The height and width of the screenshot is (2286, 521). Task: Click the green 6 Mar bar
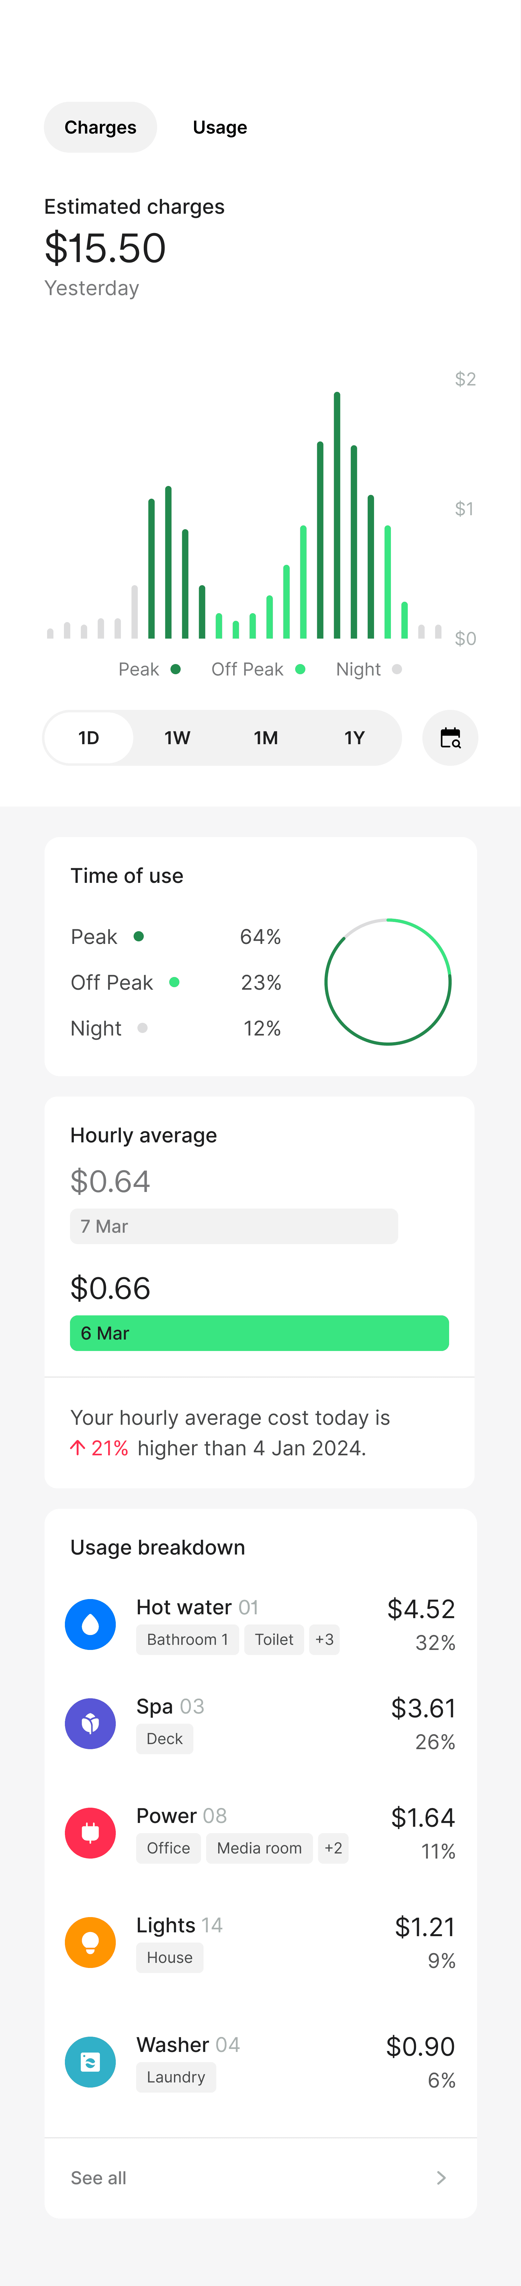pyautogui.click(x=259, y=1333)
